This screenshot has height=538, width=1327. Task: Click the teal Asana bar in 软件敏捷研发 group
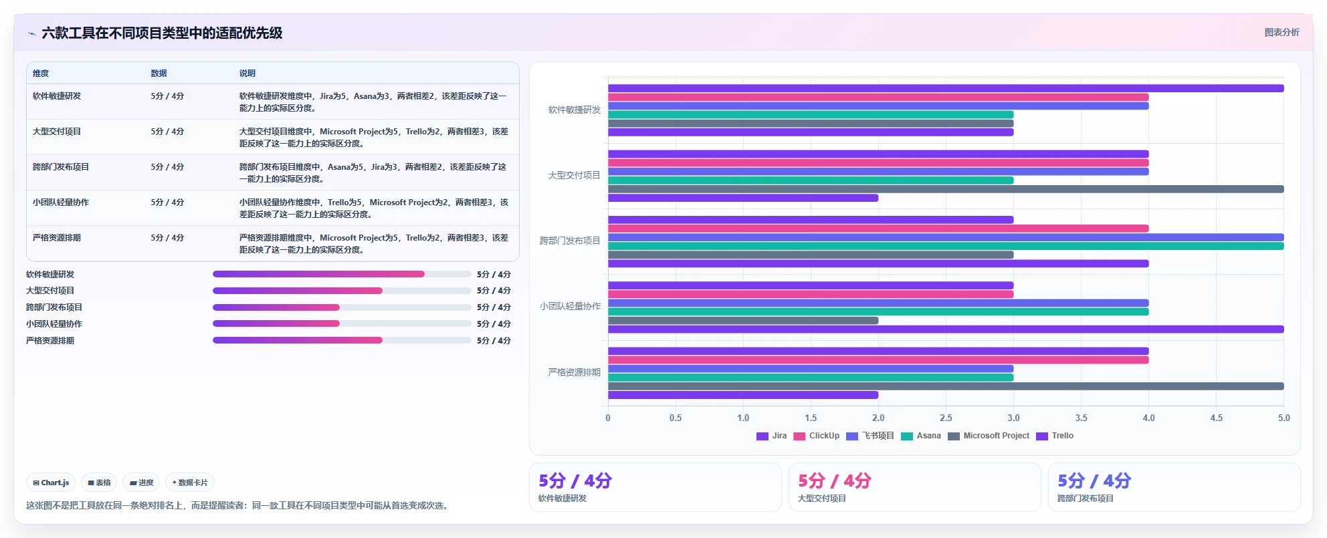click(x=811, y=114)
